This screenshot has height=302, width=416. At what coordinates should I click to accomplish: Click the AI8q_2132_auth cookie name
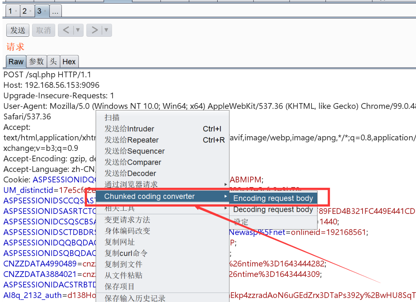tap(32, 295)
